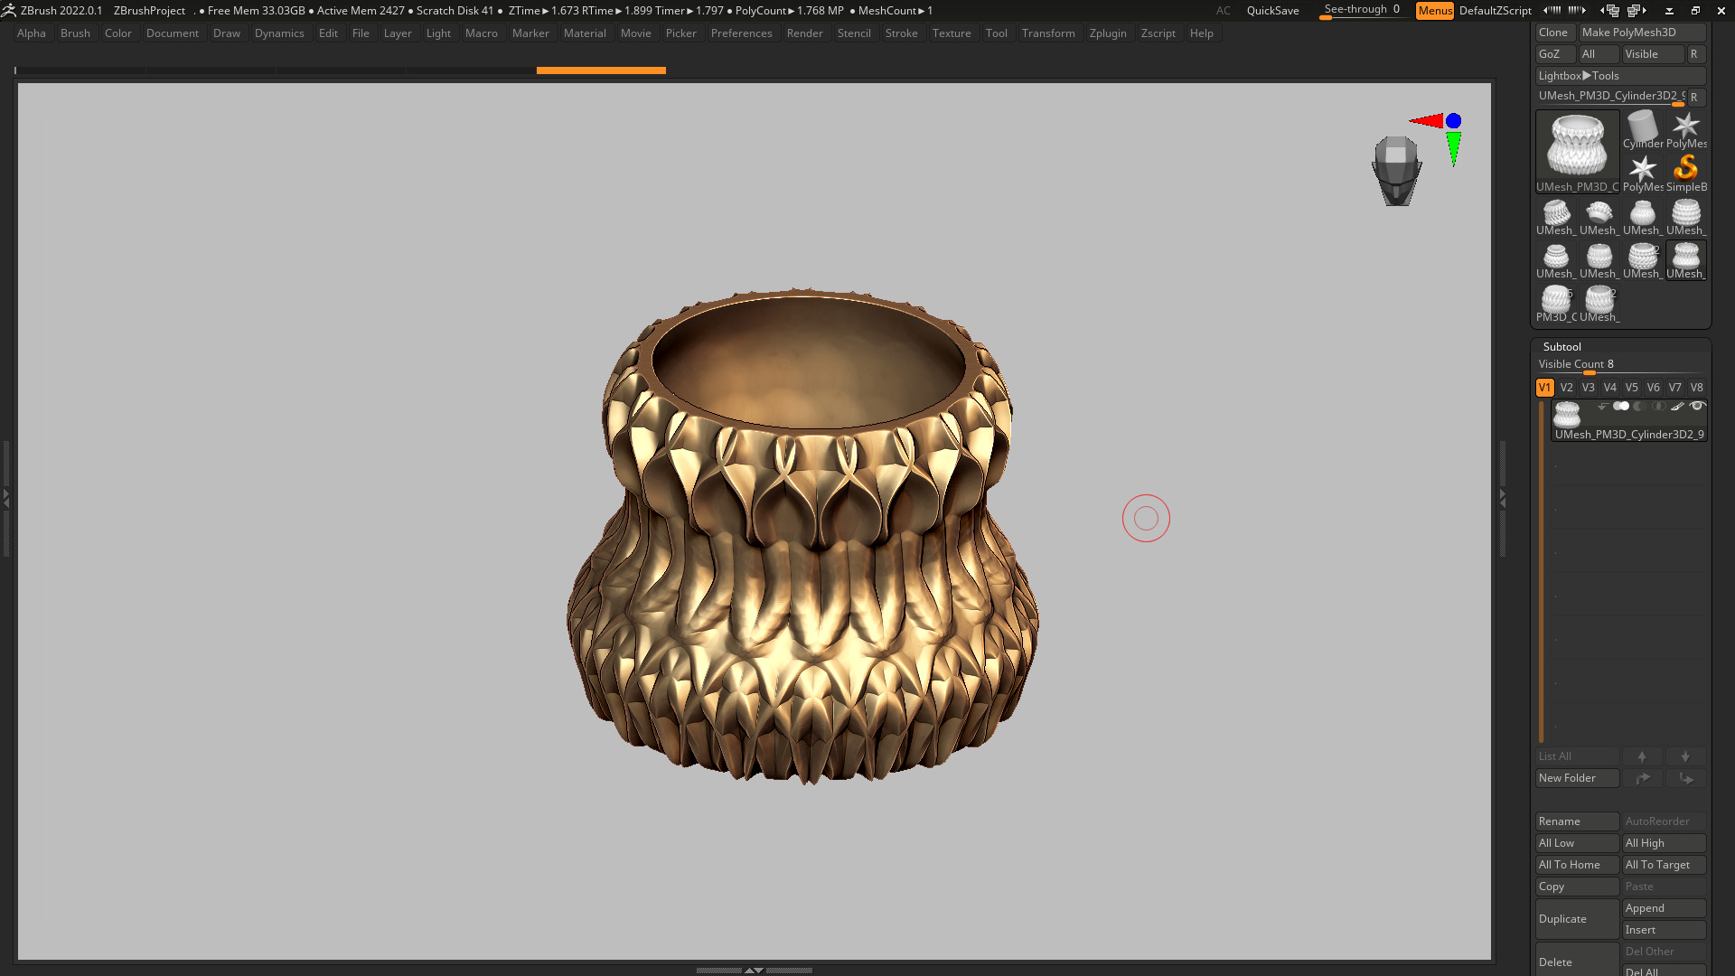This screenshot has width=1735, height=976.
Task: Click All To Target button
Action: point(1665,865)
